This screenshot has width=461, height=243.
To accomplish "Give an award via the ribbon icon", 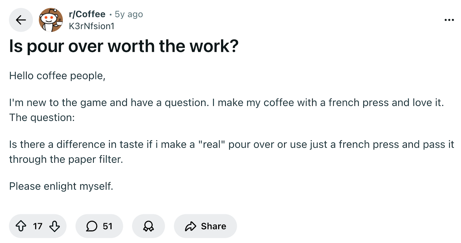I will pos(148,226).
